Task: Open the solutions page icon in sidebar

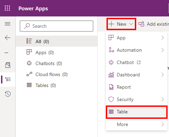Action: point(8,65)
